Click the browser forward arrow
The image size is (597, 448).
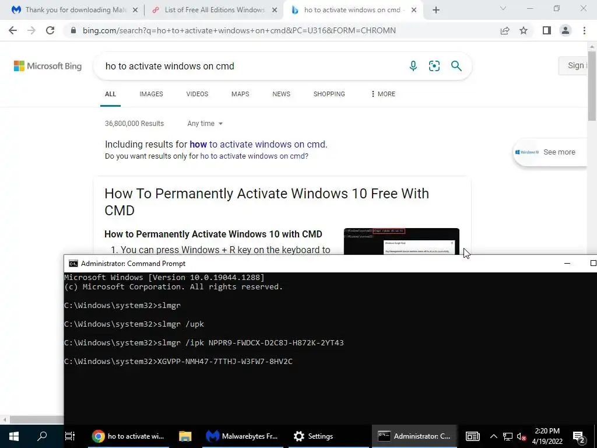click(31, 30)
